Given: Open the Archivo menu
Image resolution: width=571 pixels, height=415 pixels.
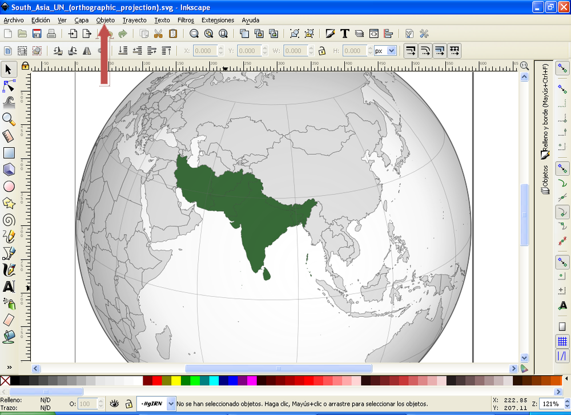Looking at the screenshot, I should (14, 20).
